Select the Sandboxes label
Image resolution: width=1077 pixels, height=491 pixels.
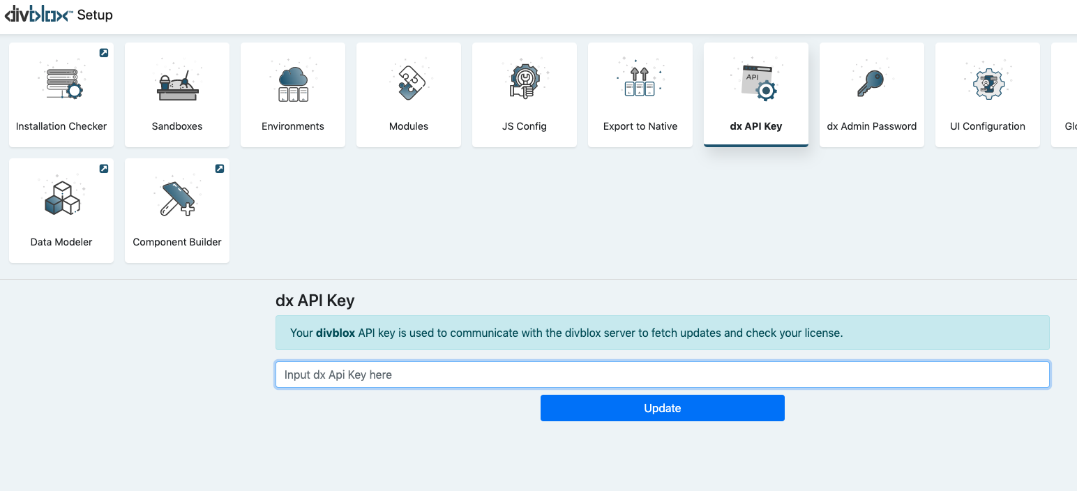click(x=177, y=126)
